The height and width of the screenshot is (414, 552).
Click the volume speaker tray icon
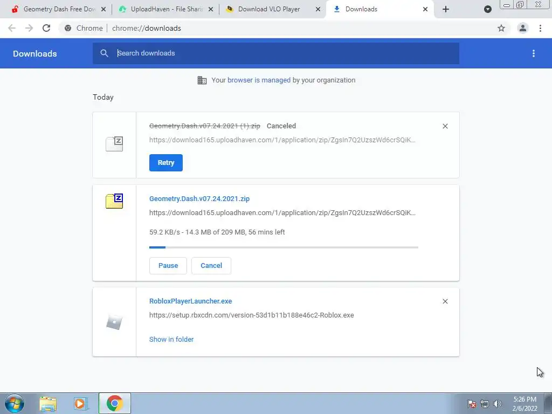tap(498, 404)
